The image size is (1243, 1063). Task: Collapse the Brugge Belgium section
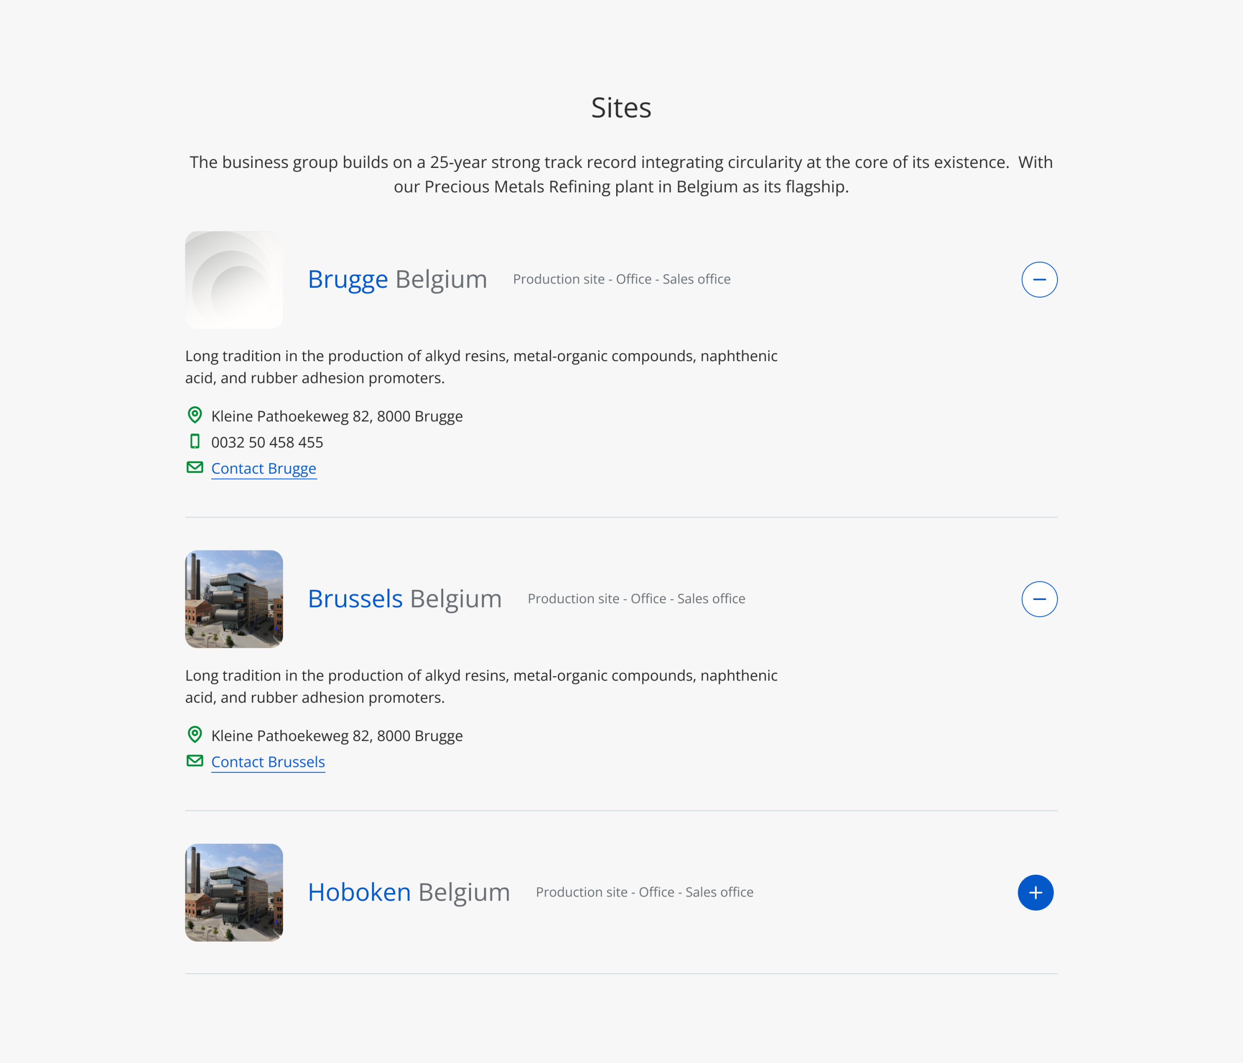pos(1039,280)
